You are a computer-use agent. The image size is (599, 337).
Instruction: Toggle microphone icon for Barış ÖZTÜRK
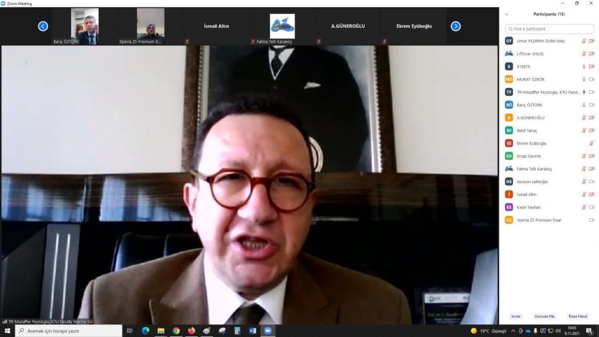click(x=584, y=105)
